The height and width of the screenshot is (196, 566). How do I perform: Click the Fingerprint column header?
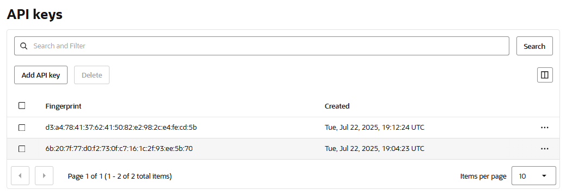coord(64,106)
